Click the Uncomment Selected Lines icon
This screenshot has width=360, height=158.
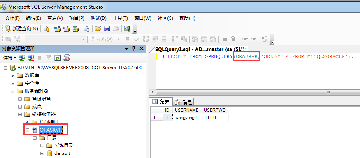(233, 39)
